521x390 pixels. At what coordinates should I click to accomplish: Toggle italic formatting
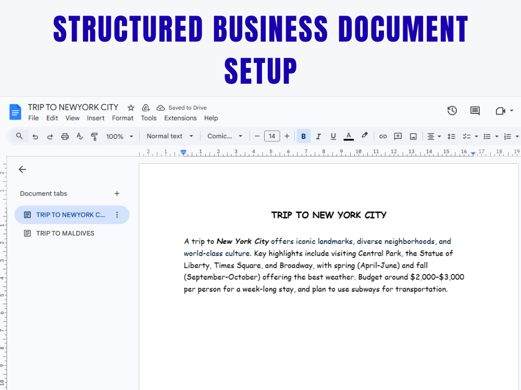tap(318, 136)
